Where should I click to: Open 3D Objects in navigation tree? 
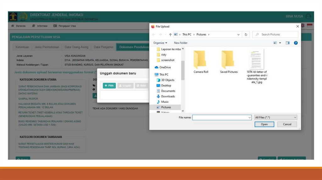165,80
